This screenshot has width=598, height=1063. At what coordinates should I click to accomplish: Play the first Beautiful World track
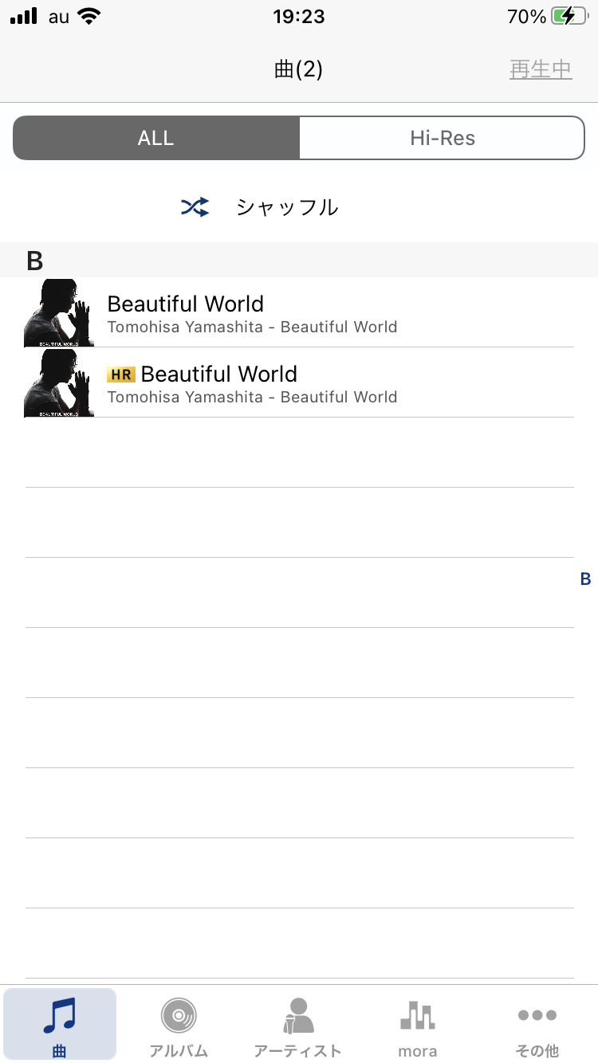299,312
